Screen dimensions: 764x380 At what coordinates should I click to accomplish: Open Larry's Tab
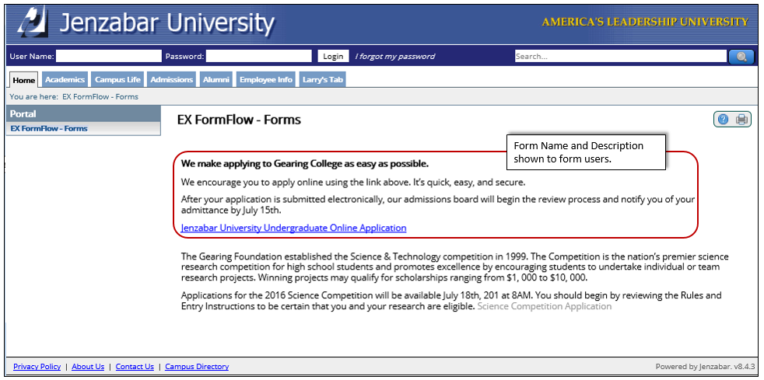pyautogui.click(x=323, y=80)
